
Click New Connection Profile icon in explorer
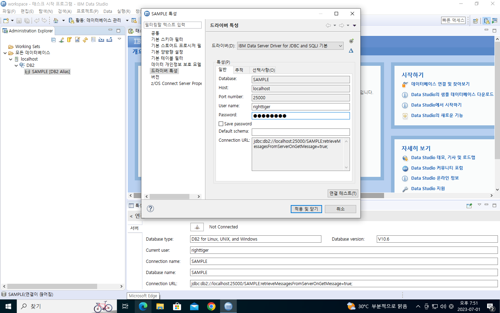click(61, 40)
